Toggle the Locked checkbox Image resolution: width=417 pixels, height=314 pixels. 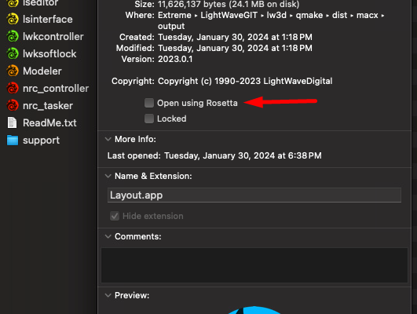click(x=149, y=119)
